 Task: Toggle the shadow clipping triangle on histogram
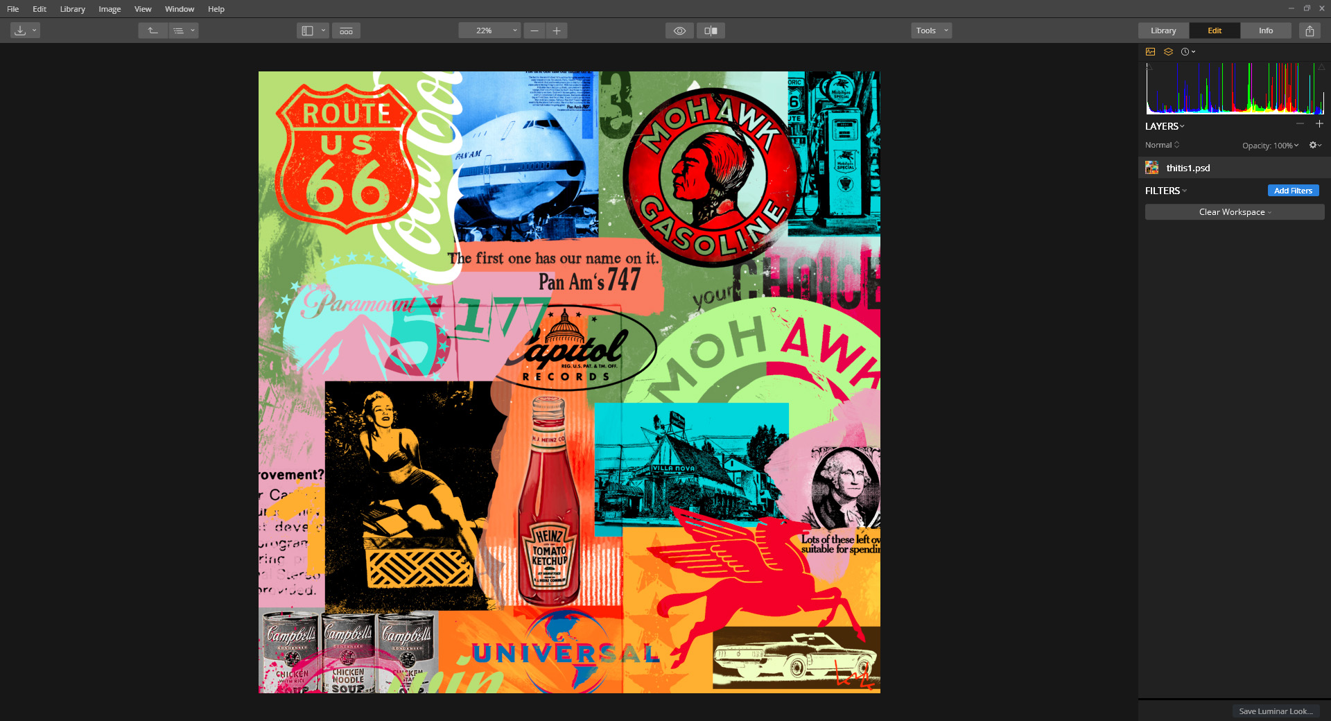(1149, 66)
